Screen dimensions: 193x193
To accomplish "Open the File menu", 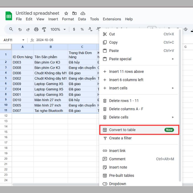I will pyautogui.click(x=19, y=19).
